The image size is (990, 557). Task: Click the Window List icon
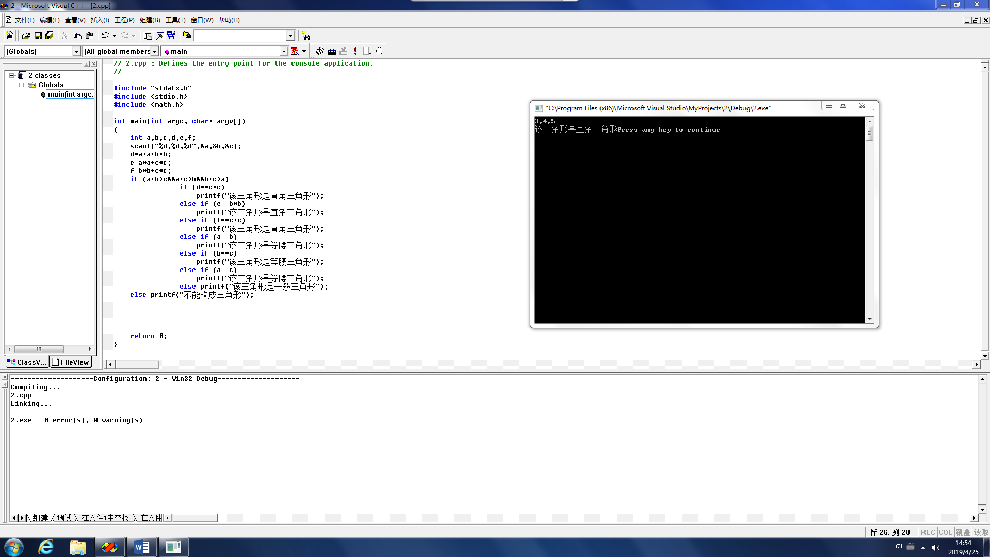(x=171, y=36)
